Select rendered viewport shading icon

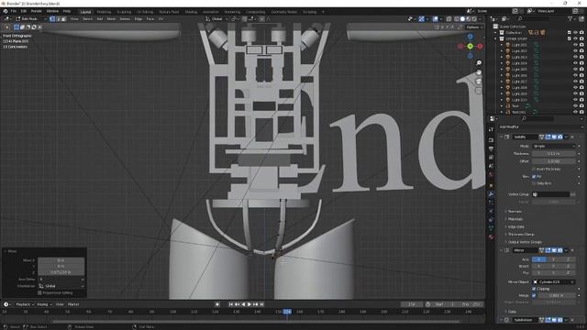pyautogui.click(x=474, y=18)
